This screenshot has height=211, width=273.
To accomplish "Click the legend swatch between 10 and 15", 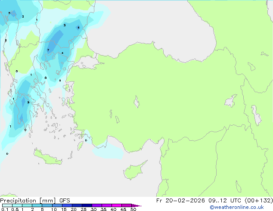I will tap(57, 205).
